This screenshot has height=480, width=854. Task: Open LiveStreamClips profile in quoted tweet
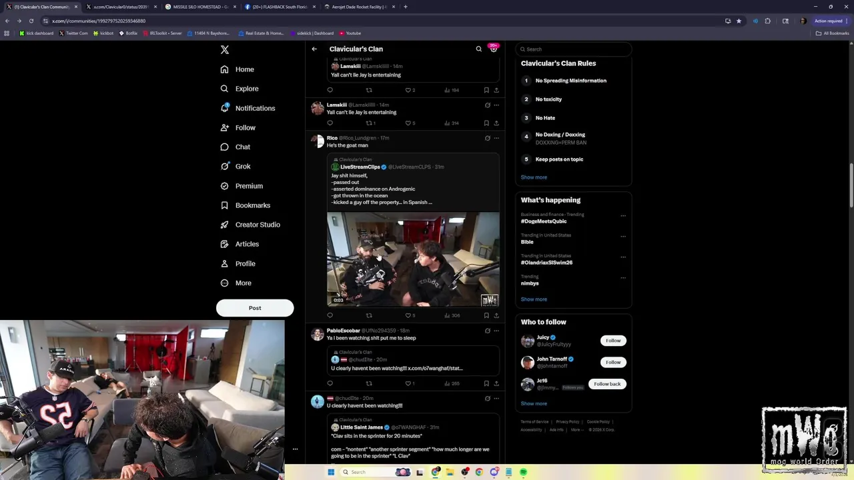(360, 167)
